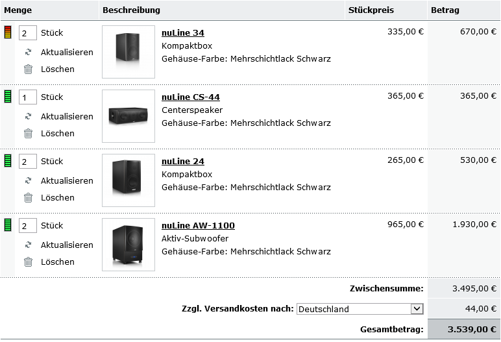Click trash icon for nuLine AW-1100
Image resolution: width=501 pixels, height=342 pixels.
(28, 262)
